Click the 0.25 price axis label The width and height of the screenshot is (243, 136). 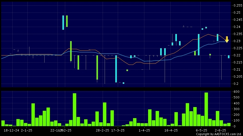click(237, 13)
